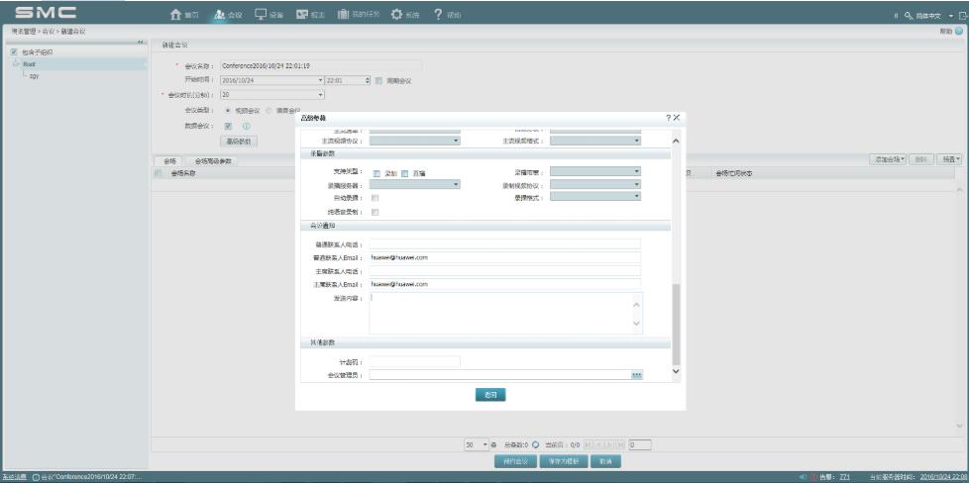Toggle the 纯语音录制 checkbox
Viewport: 969px width, 483px height.
coord(375,212)
